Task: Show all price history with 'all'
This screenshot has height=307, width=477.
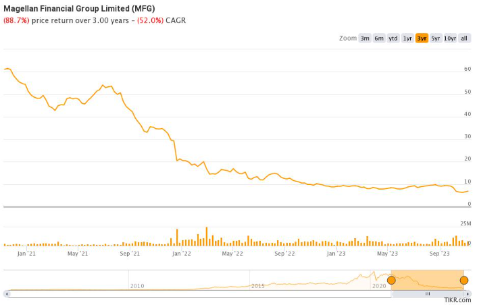Action: click(x=464, y=38)
